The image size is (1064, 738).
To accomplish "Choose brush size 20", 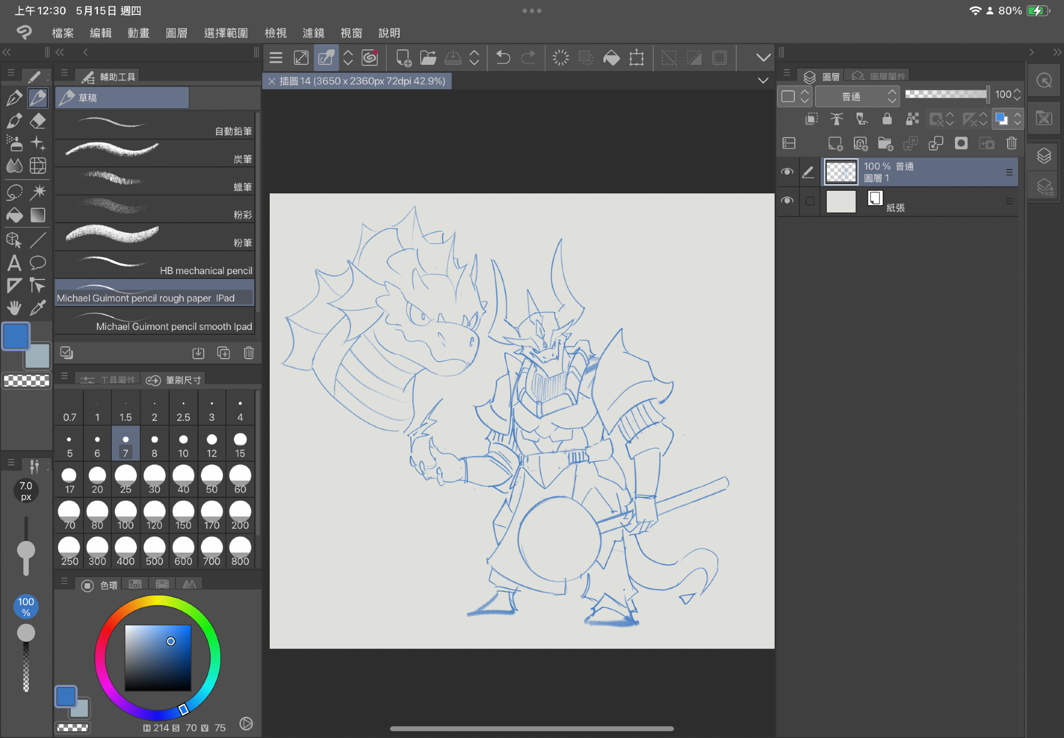I will [97, 480].
